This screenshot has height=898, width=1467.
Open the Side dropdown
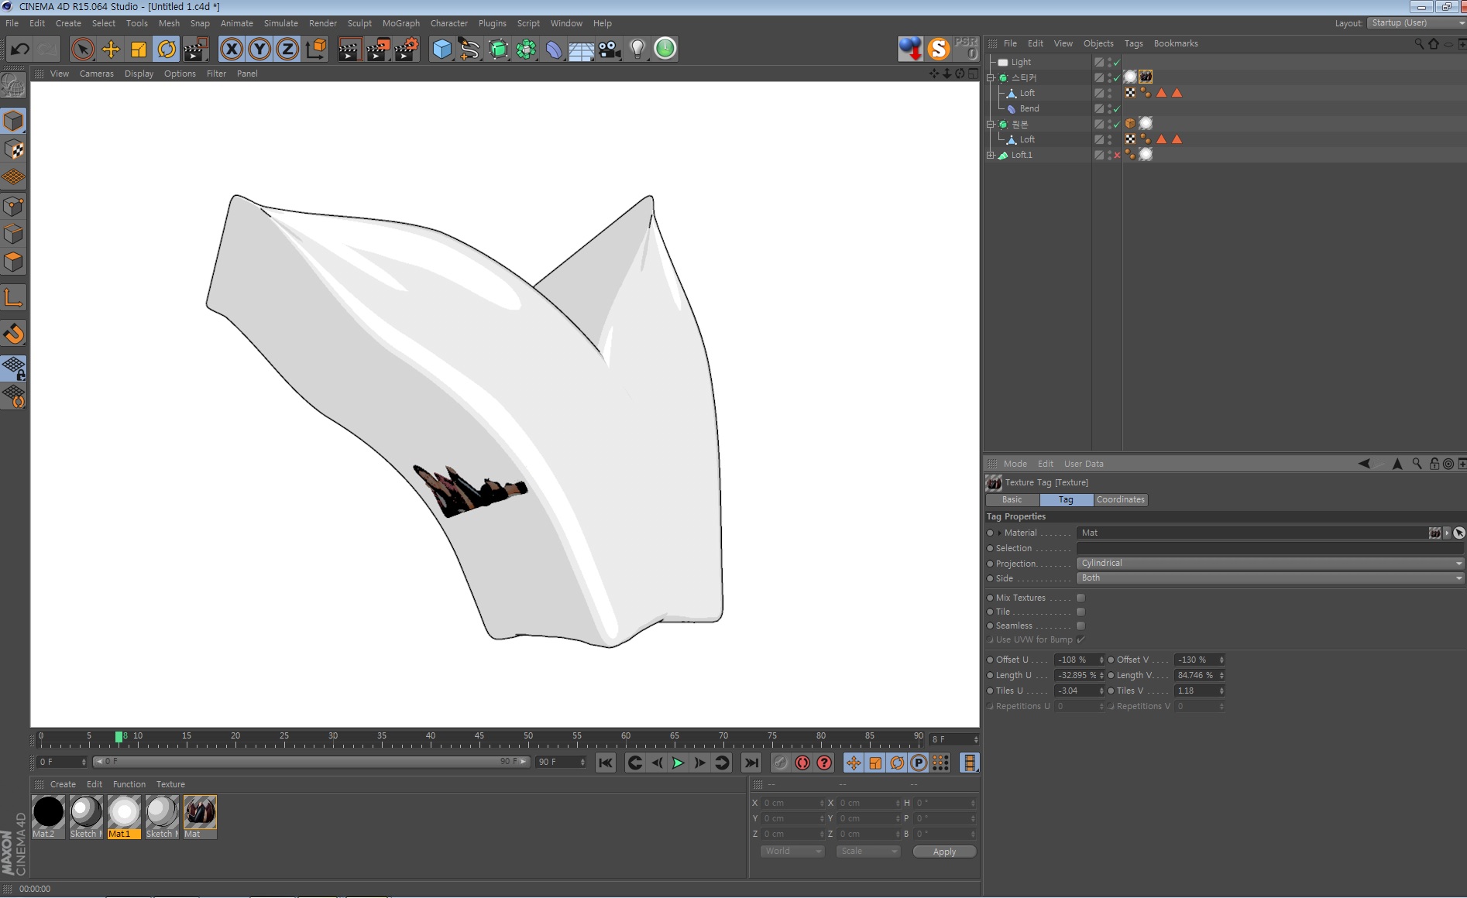coord(1270,578)
